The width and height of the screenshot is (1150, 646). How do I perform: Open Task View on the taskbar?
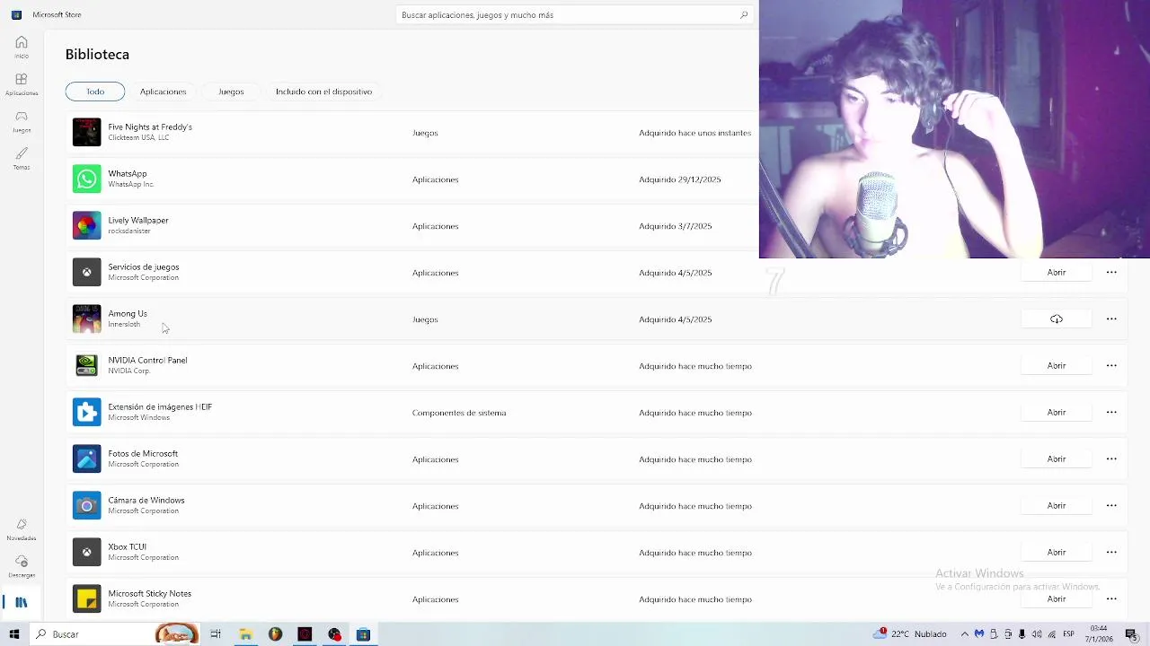click(x=216, y=634)
